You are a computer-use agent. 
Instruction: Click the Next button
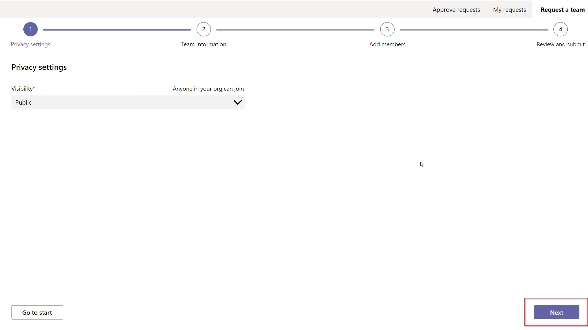click(556, 312)
